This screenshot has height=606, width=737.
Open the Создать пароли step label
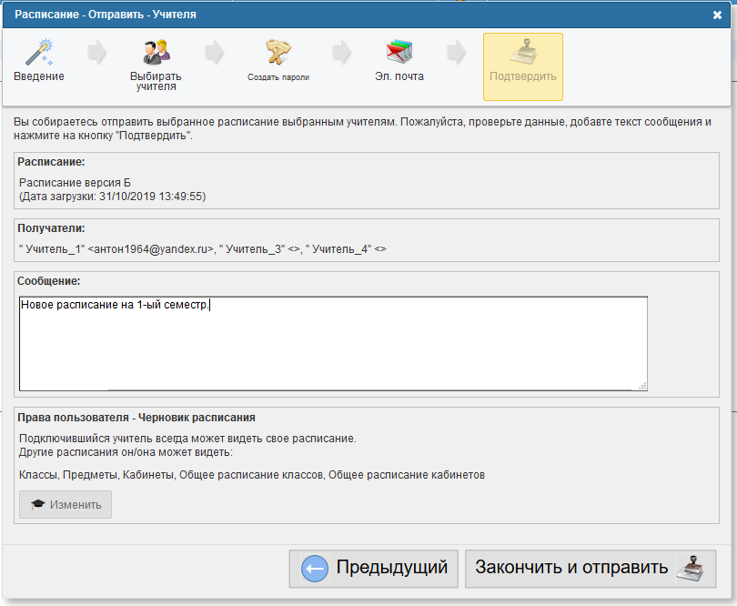[x=278, y=77]
